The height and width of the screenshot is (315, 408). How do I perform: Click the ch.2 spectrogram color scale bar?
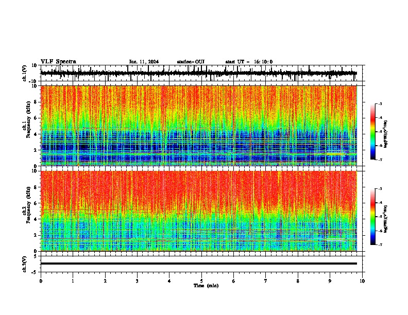372,217
